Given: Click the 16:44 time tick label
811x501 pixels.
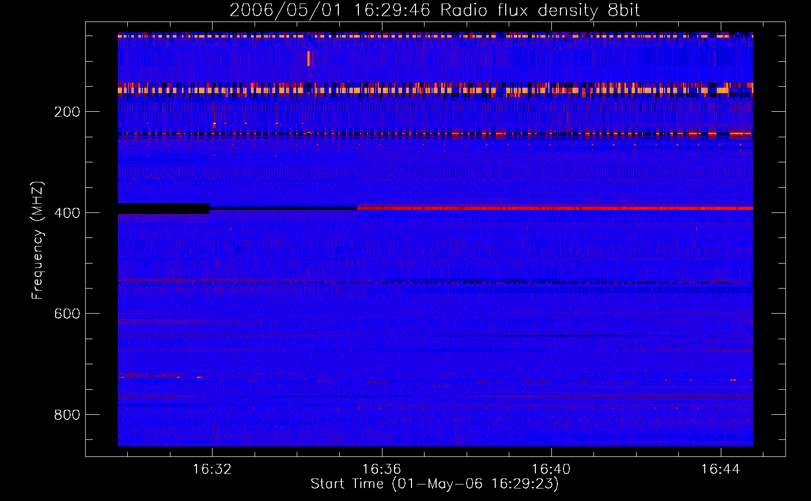Looking at the screenshot, I should click(721, 469).
